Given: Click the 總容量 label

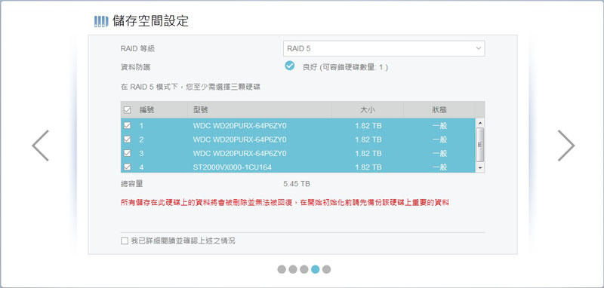Looking at the screenshot, I should pos(131,184).
